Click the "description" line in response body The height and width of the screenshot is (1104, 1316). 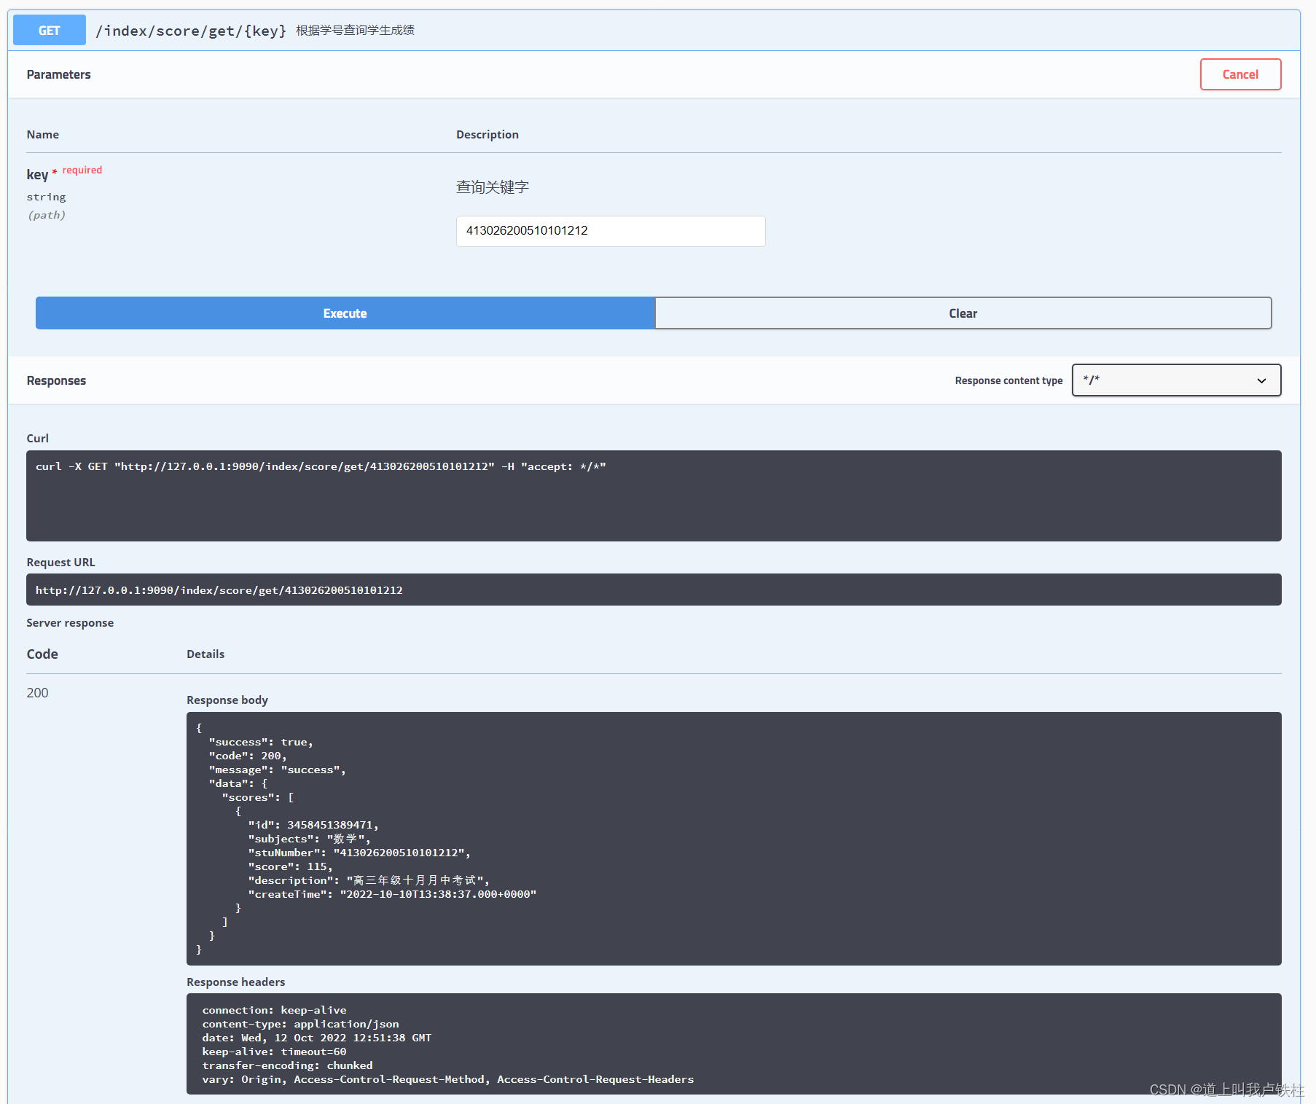(x=369, y=880)
